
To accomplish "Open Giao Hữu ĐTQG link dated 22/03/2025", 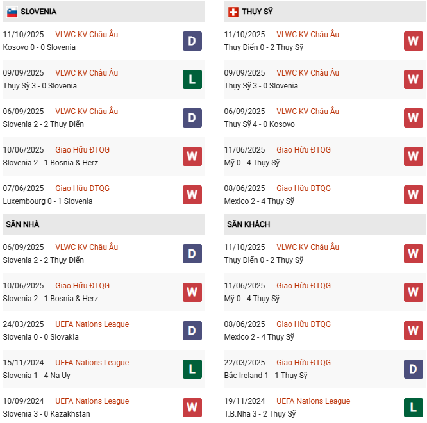I will click(303, 363).
